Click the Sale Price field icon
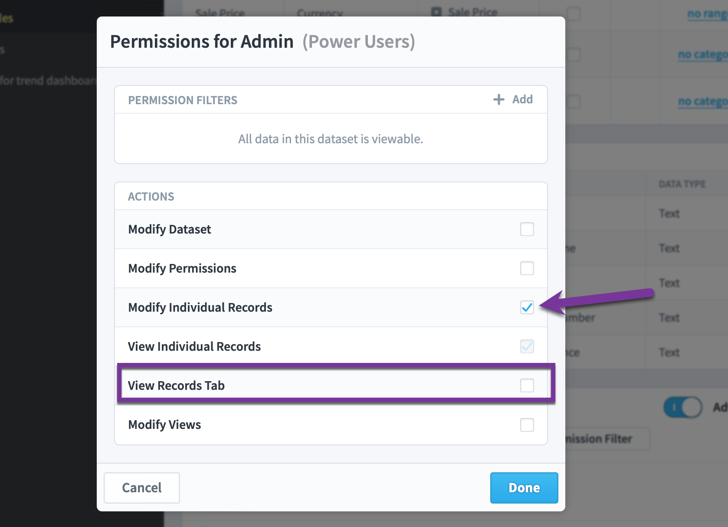This screenshot has height=527, width=728. pyautogui.click(x=436, y=12)
